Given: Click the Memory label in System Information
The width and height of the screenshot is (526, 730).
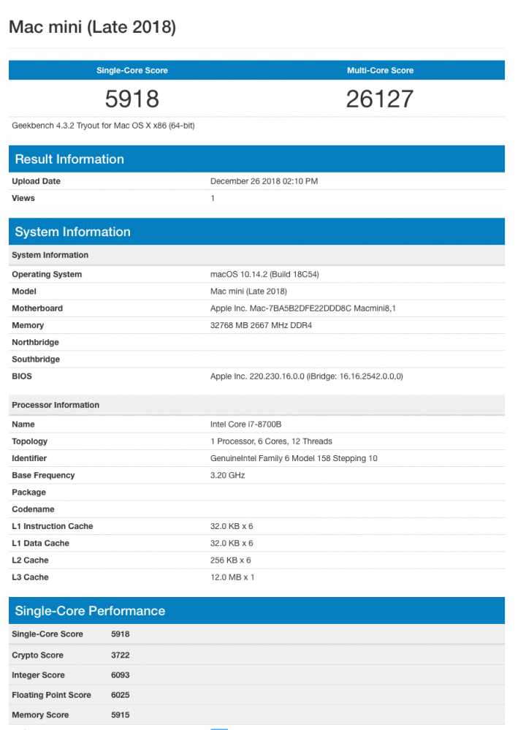Looking at the screenshot, I should coord(28,325).
